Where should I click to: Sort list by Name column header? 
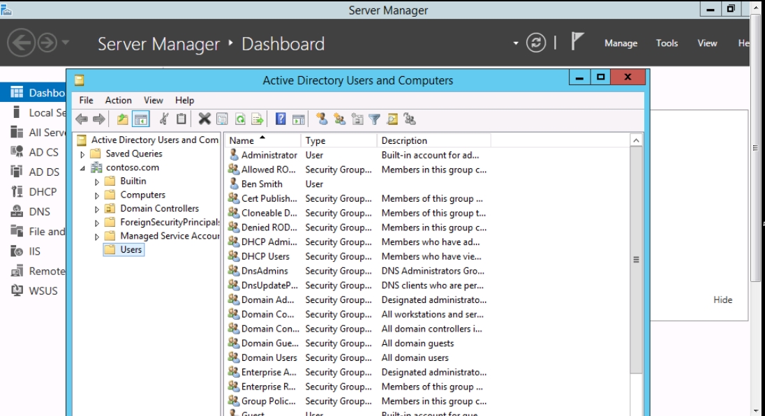coord(262,140)
